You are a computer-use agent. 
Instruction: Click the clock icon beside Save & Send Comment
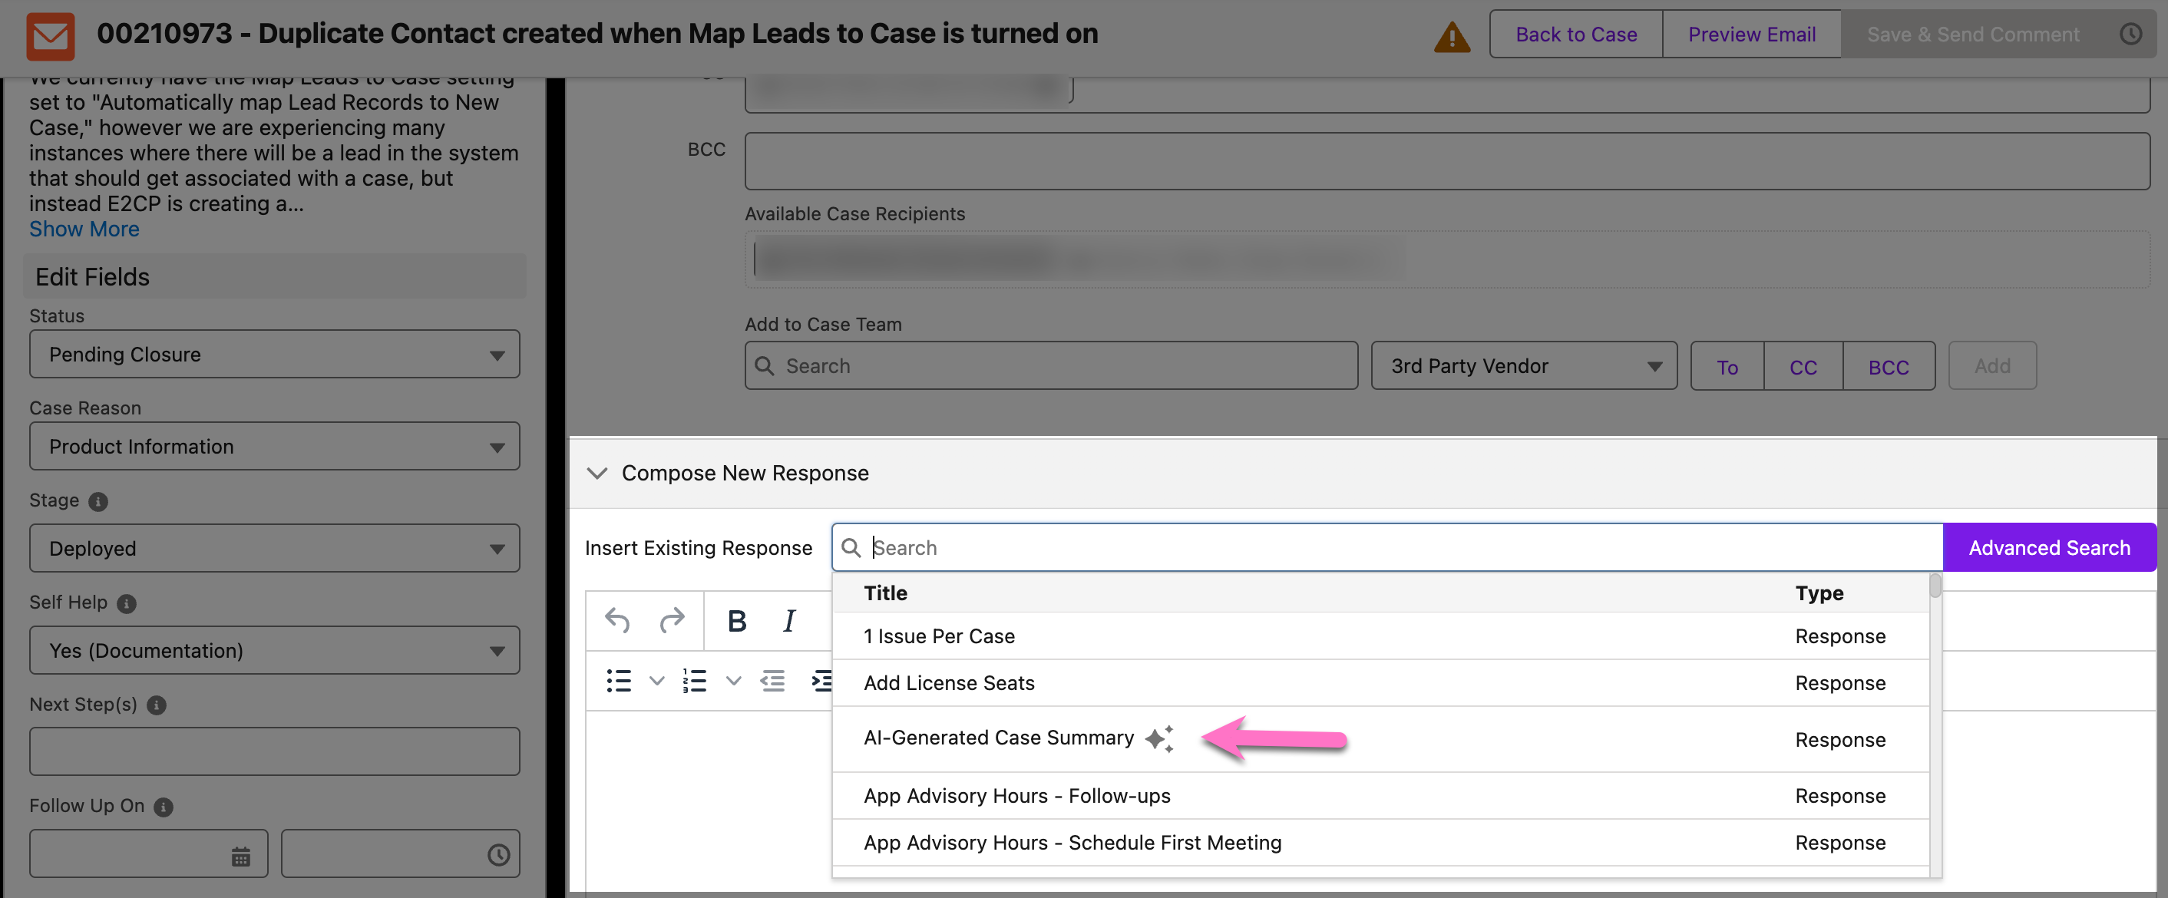2130,34
